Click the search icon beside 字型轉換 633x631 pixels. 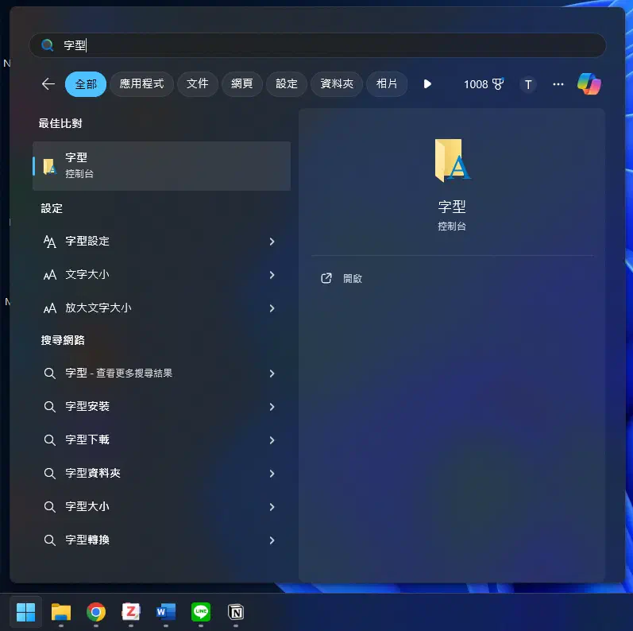pyautogui.click(x=50, y=540)
